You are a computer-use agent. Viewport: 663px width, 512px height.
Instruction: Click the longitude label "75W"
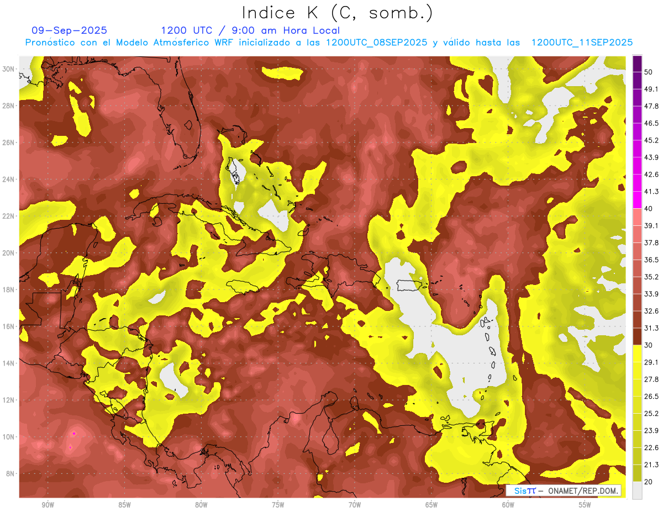click(278, 505)
